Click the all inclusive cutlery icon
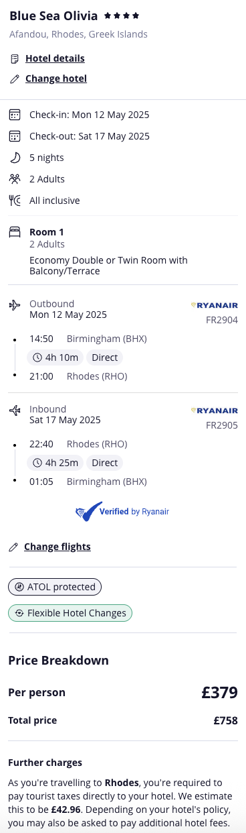Image resolution: width=246 pixels, height=833 pixels. 15,201
